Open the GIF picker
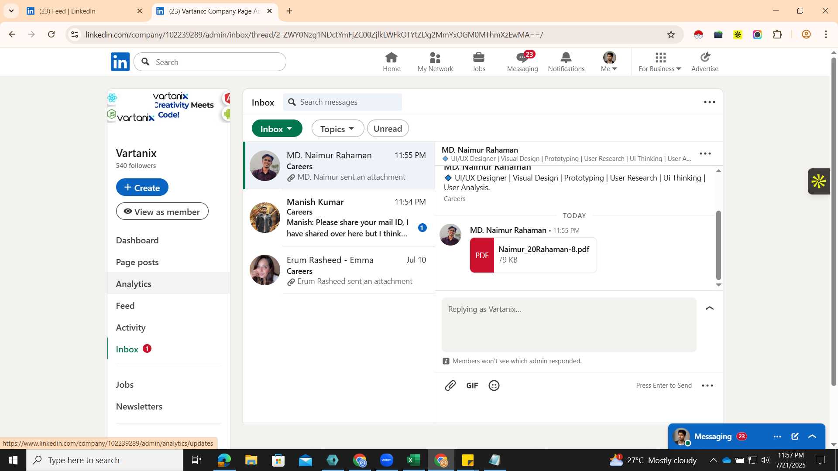 tap(472, 386)
